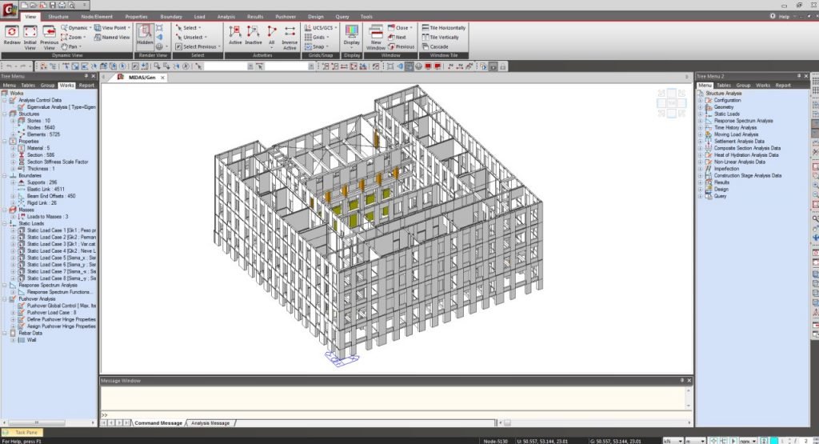Click the Active icon in Activities group

point(235,34)
